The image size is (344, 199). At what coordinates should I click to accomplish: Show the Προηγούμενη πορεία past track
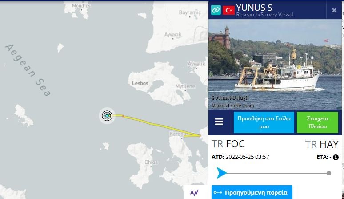(252, 192)
